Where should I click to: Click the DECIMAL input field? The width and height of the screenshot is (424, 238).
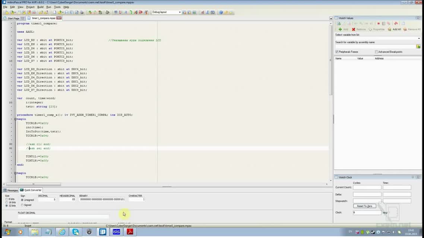click(x=47, y=199)
